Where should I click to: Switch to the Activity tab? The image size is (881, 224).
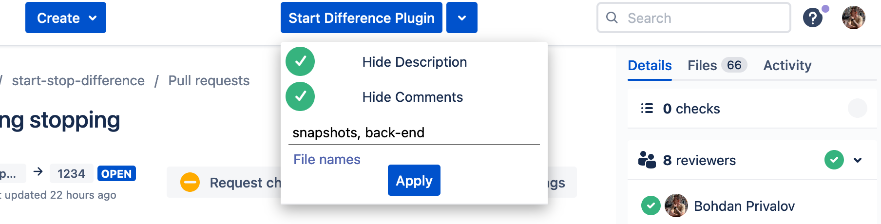(787, 65)
